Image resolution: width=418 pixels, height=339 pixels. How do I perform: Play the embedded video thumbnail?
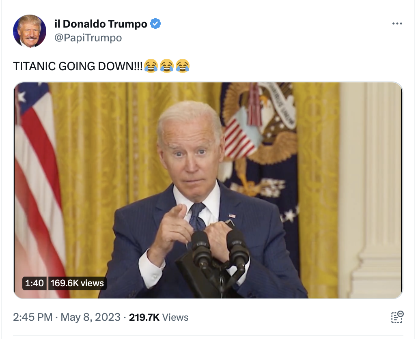[x=208, y=190]
